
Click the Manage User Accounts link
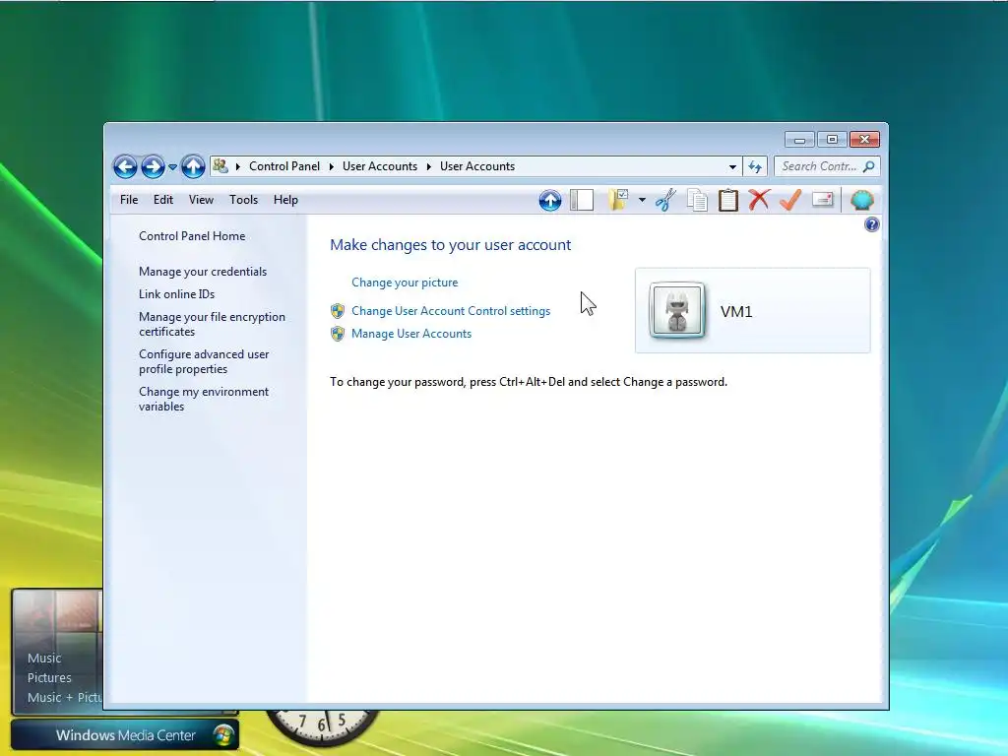(x=411, y=334)
